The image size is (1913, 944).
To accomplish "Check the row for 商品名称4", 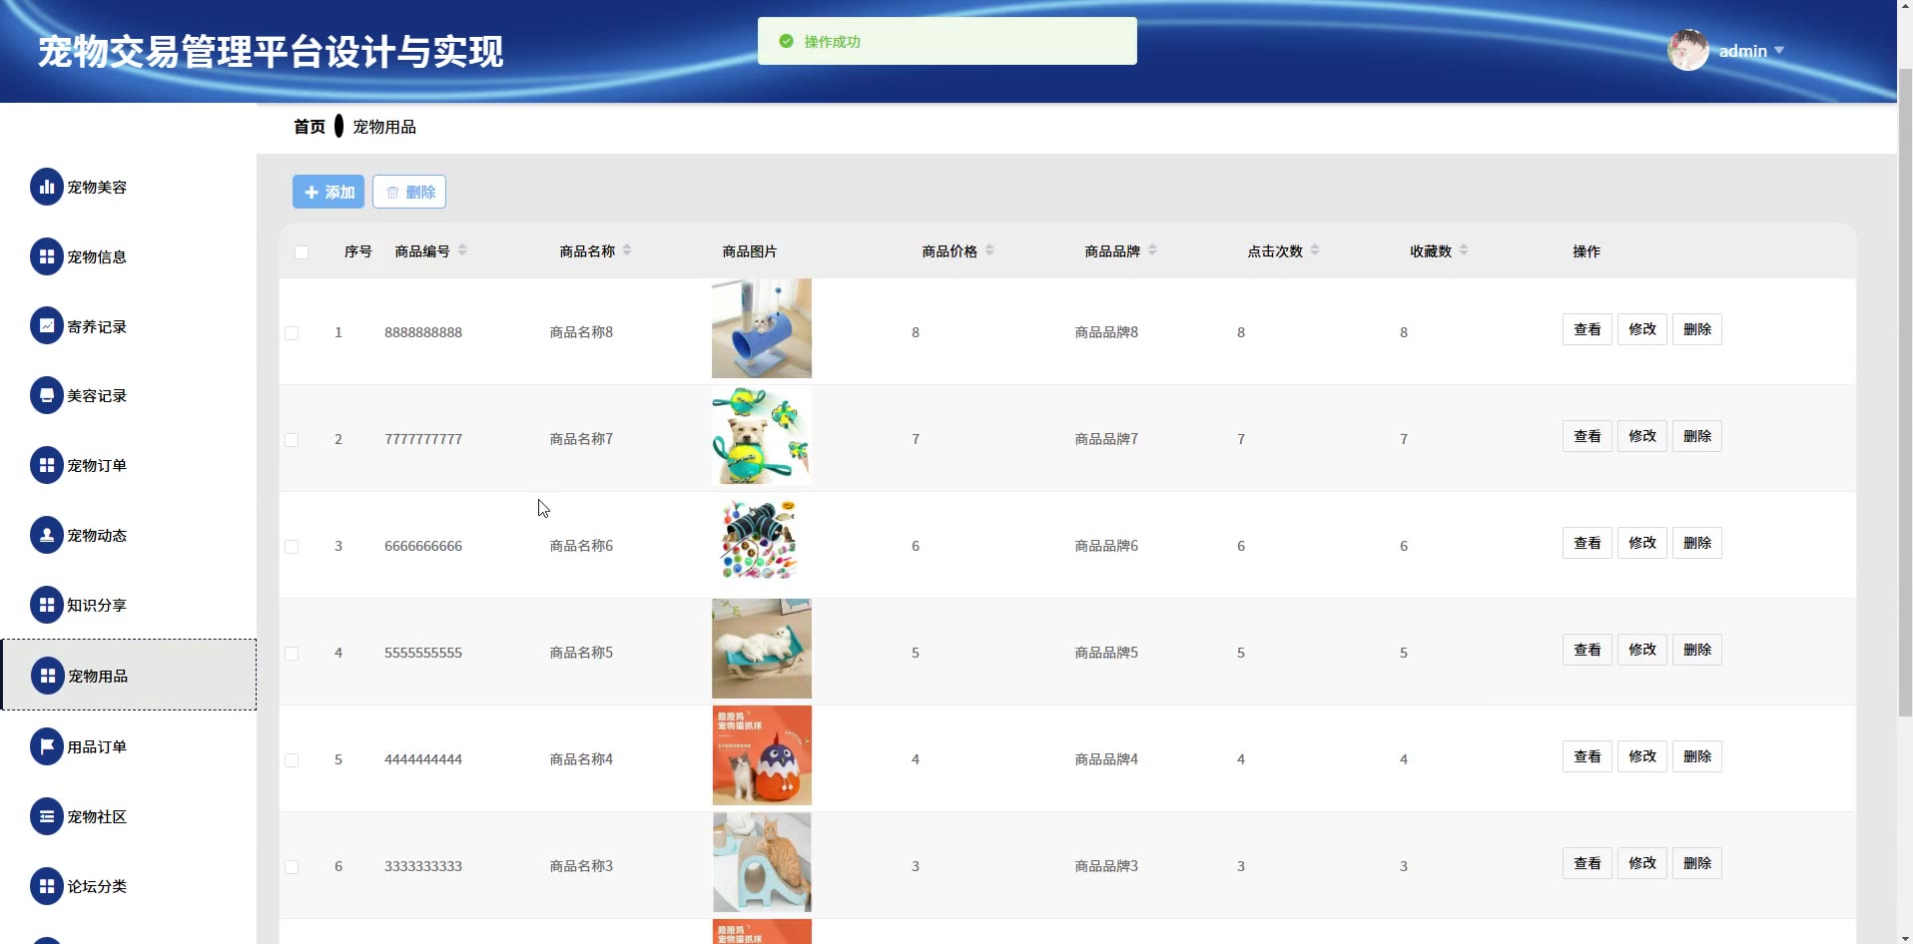I will pos(292,760).
